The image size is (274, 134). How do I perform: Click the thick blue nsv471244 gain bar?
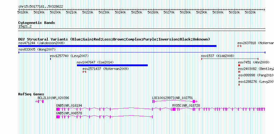click(x=117, y=46)
